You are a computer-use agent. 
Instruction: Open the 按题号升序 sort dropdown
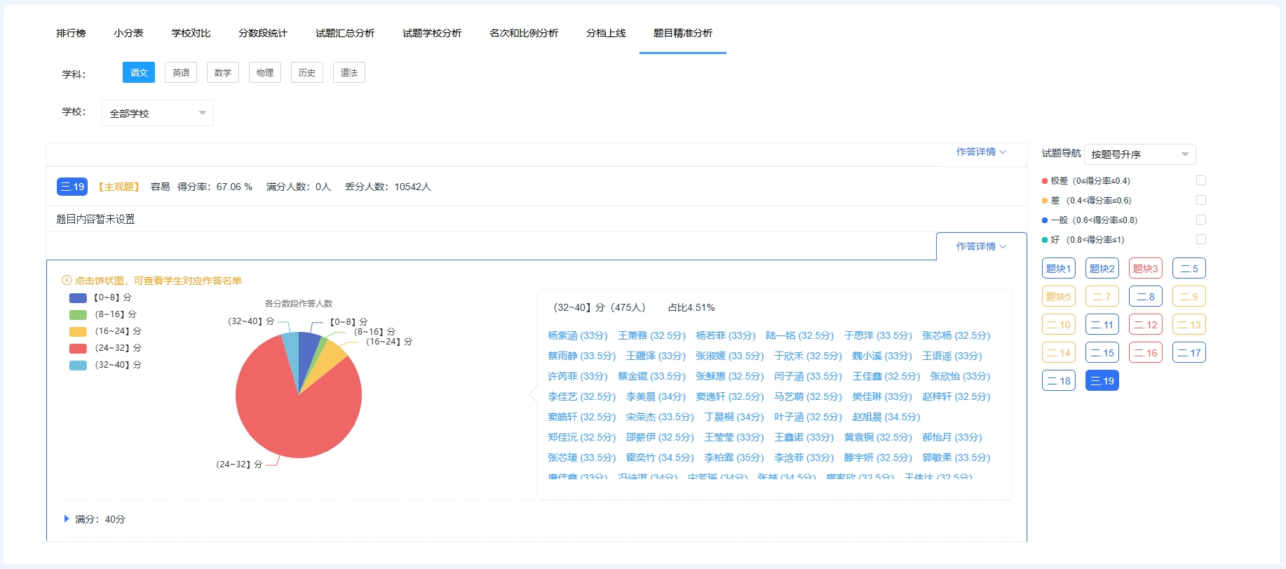click(x=1139, y=154)
